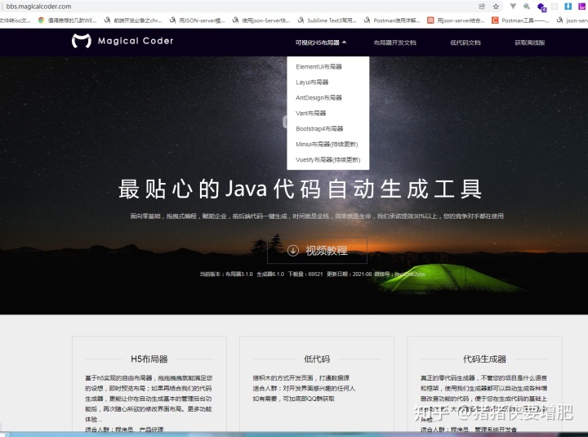Click the orange C icon of Postman工具 bookmark
The width and height of the screenshot is (588, 437).
(495, 20)
